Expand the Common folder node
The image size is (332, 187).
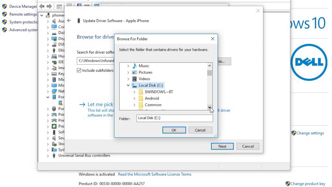pyautogui.click(x=134, y=105)
